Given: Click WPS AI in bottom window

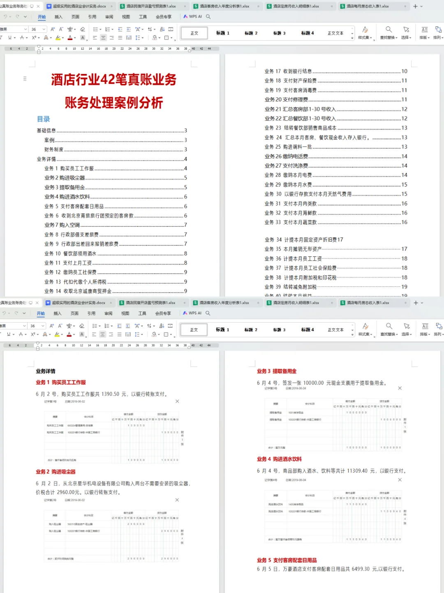Looking at the screenshot, I should pos(192,313).
